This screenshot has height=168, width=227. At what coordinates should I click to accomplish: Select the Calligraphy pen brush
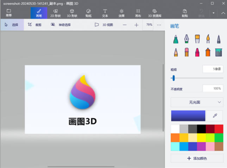[x=187, y=39]
